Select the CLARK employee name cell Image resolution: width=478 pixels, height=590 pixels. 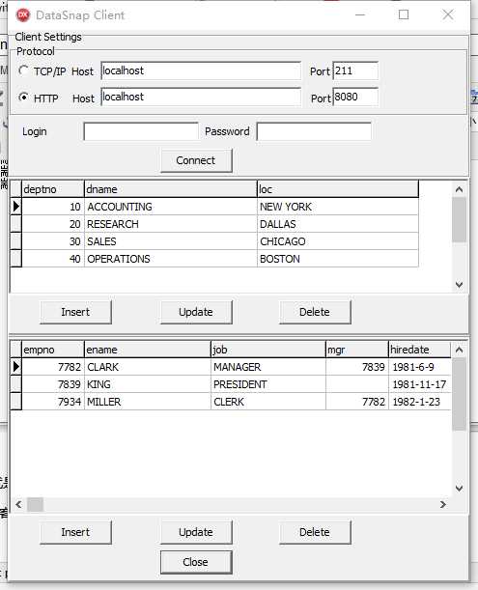click(148, 367)
